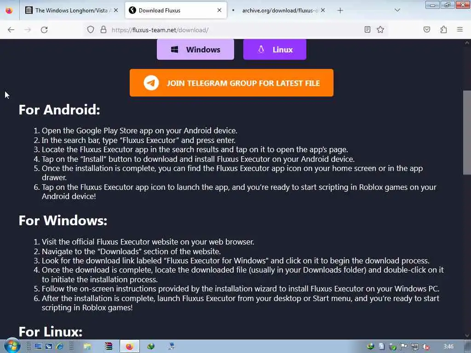Click Show Desktop icon in quick launch
The width and height of the screenshot is (471, 353).
pyautogui.click(x=38, y=347)
